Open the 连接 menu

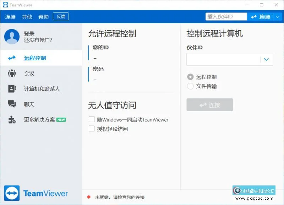tap(10, 17)
